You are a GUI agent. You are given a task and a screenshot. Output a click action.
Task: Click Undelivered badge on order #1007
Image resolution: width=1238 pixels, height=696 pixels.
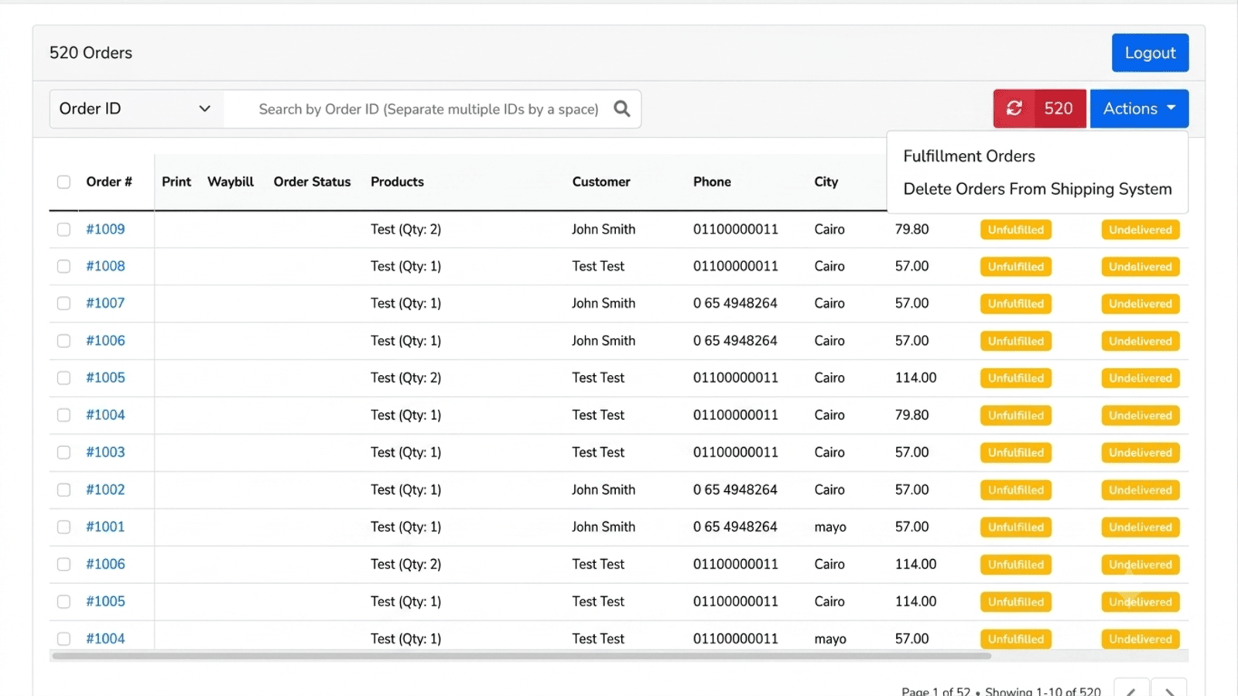tap(1141, 304)
